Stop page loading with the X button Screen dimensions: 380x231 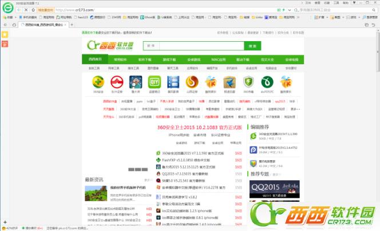coord(26,10)
